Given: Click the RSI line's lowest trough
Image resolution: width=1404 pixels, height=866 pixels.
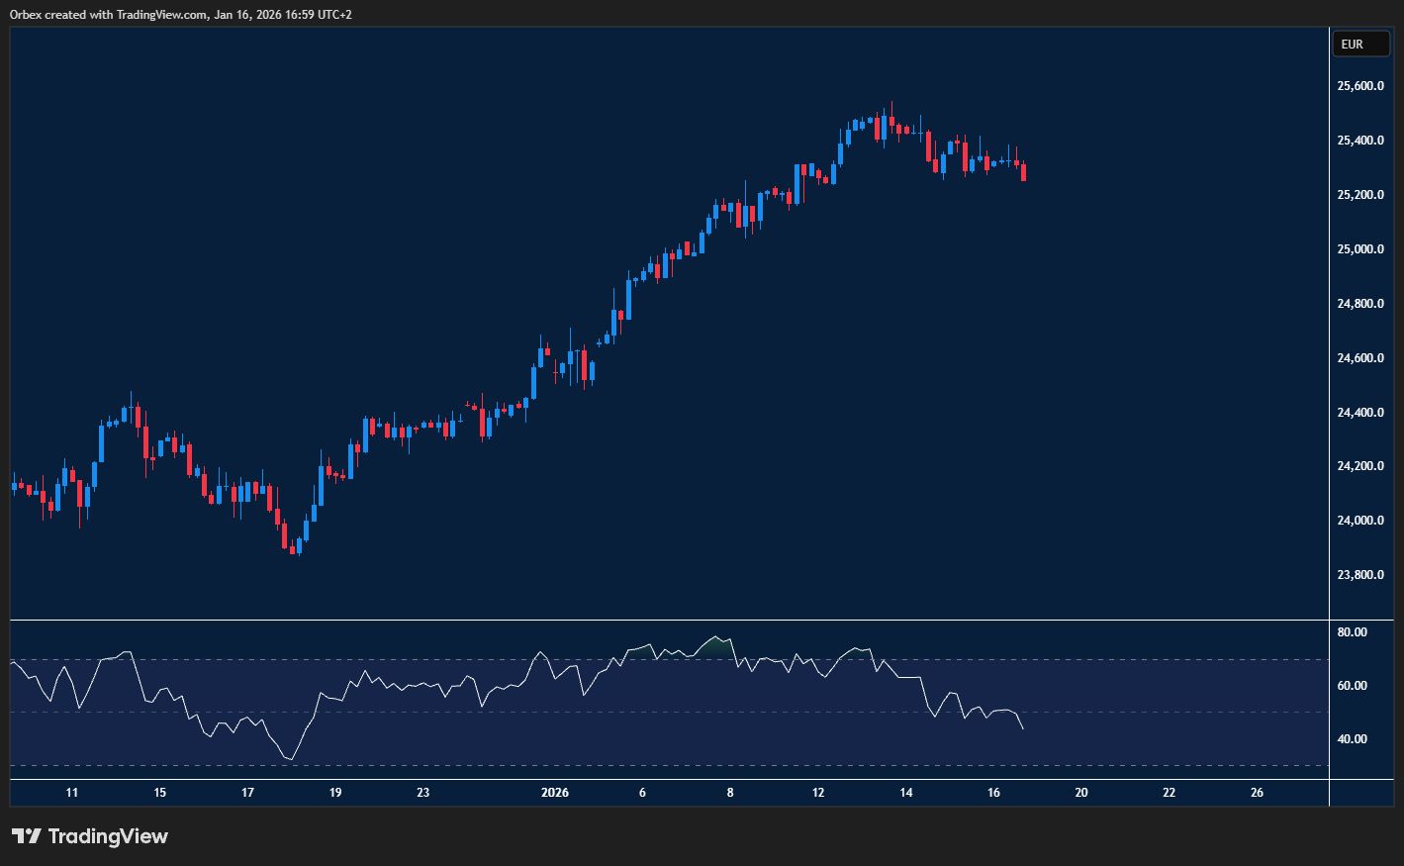Looking at the screenshot, I should (291, 759).
